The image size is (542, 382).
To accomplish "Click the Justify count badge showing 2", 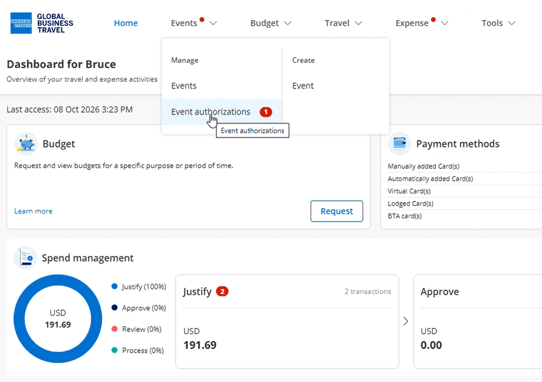I will coord(222,291).
